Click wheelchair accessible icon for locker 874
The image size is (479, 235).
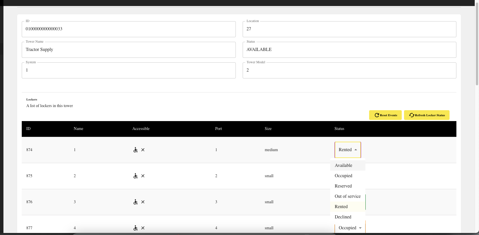point(135,150)
